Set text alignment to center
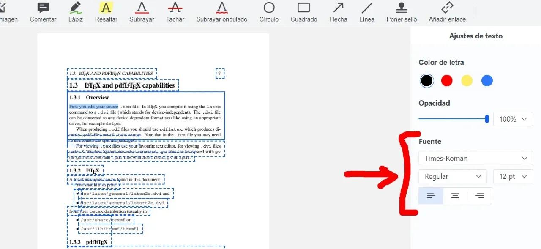The height and width of the screenshot is (249, 541). tap(455, 196)
